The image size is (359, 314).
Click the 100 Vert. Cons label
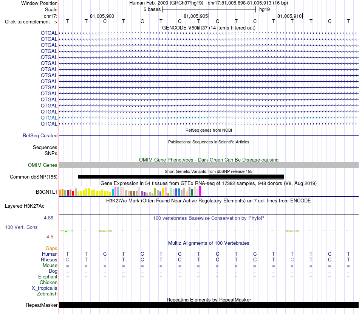click(21, 227)
